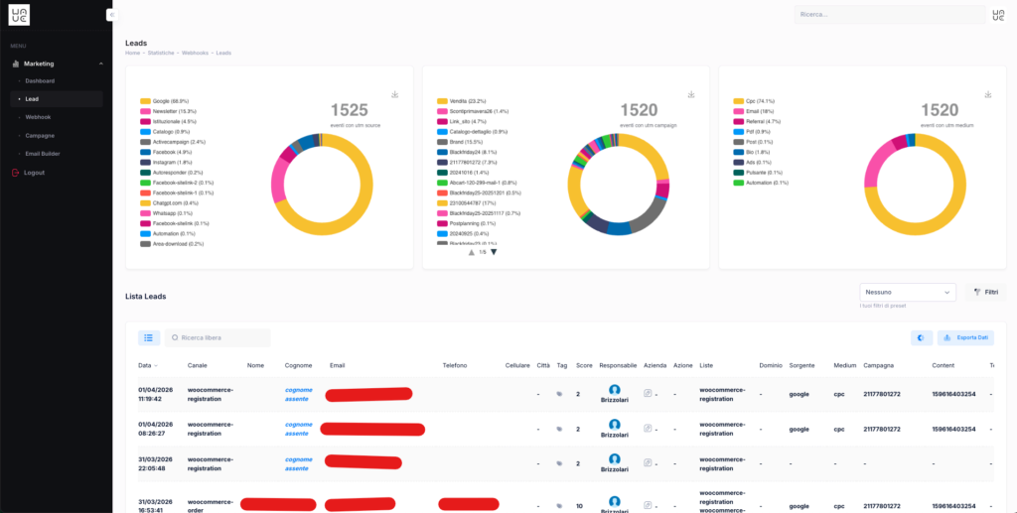Sort by the Data column header

tap(148, 365)
